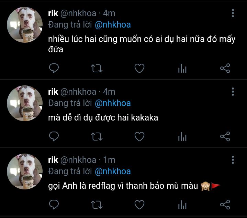This screenshot has height=218, width=247.
Task: Retweet the "gọi Anh là redflag" tweet
Action: tap(97, 205)
